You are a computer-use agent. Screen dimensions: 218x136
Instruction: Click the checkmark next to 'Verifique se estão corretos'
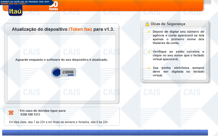click(149, 51)
